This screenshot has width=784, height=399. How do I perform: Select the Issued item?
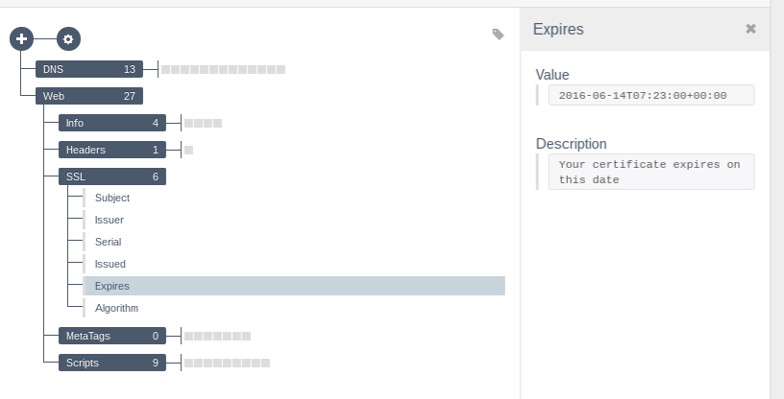tap(294, 264)
